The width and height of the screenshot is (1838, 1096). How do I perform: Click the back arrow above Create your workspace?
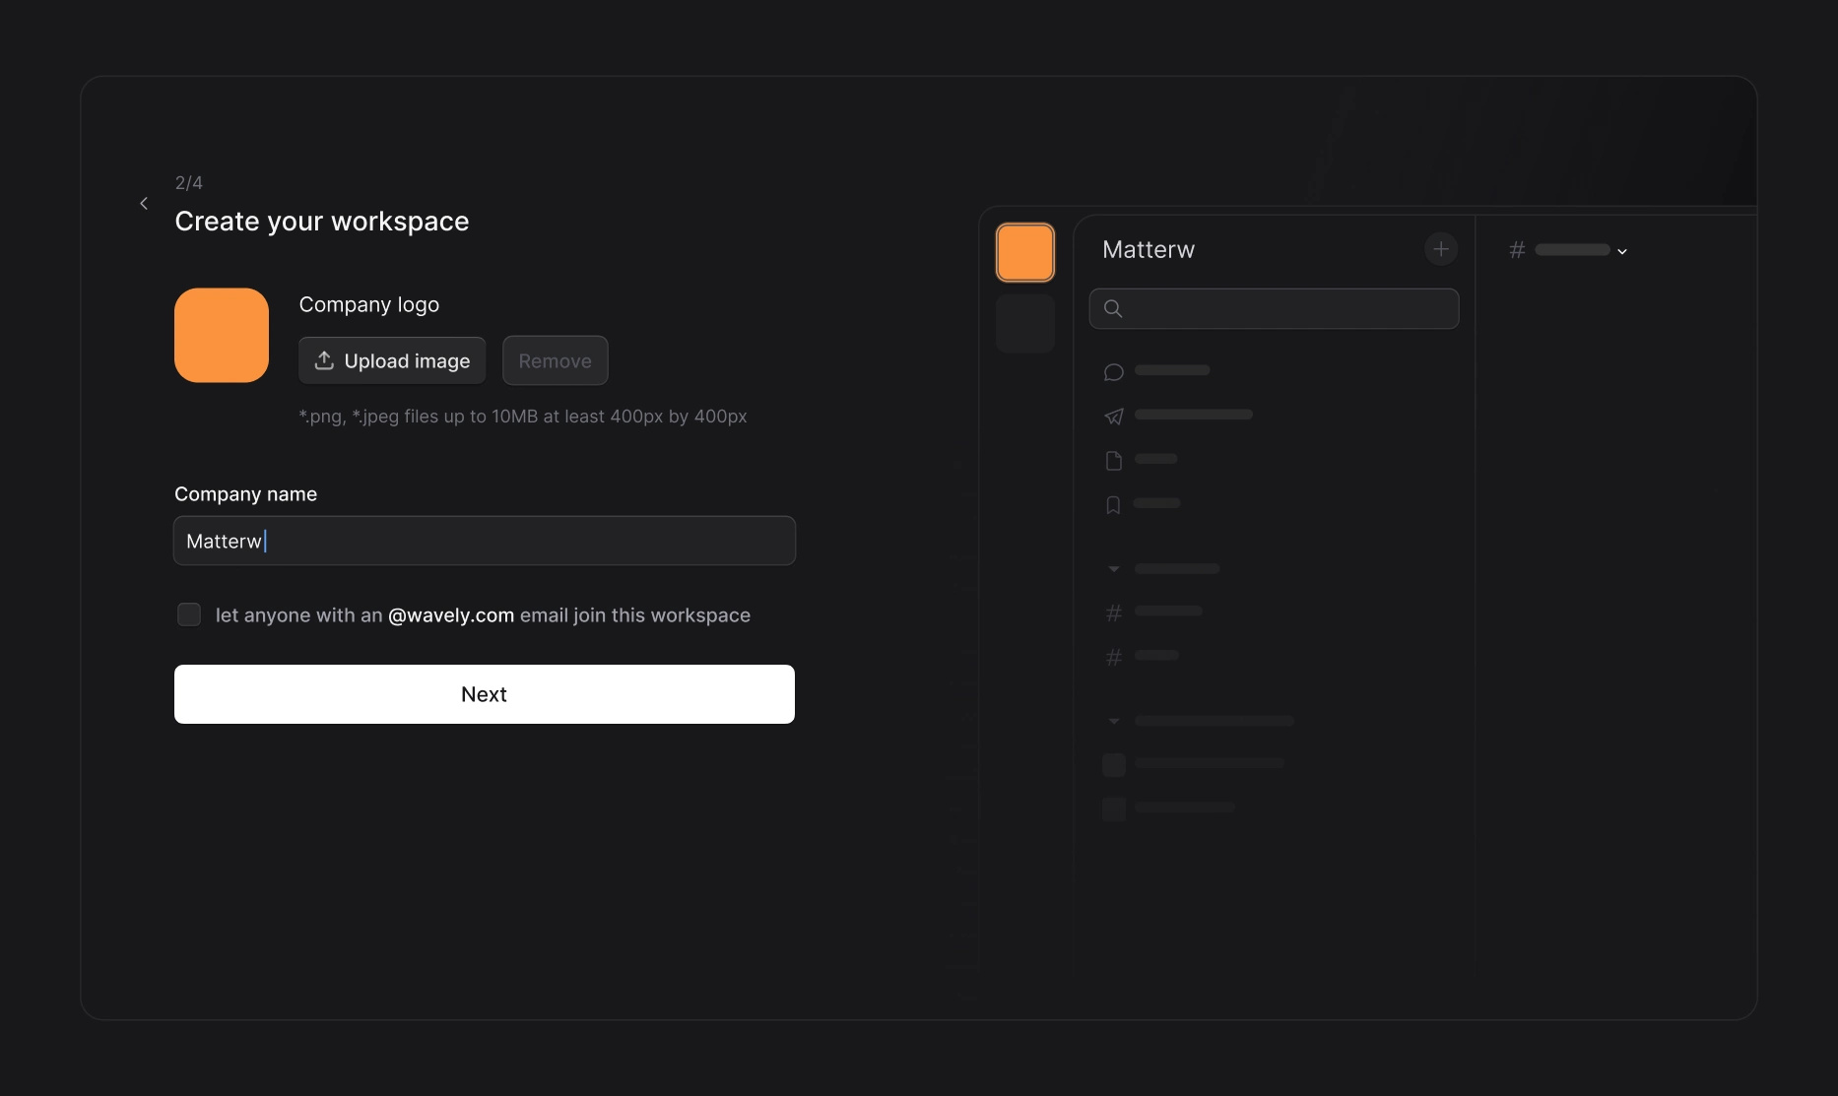click(144, 203)
